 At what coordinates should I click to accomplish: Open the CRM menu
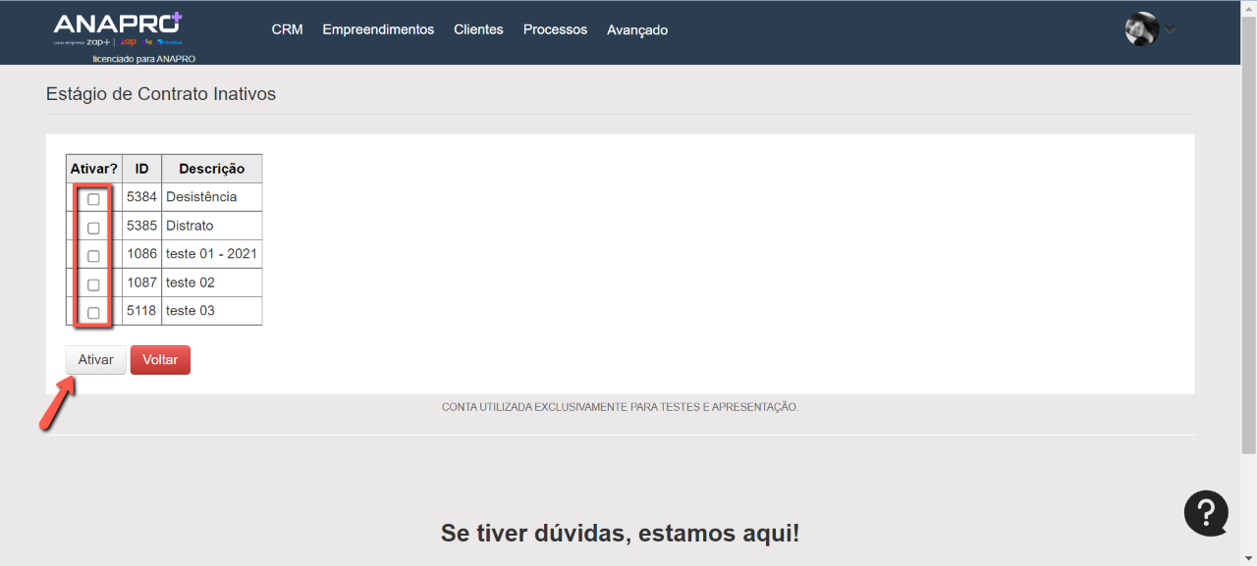coord(287,29)
